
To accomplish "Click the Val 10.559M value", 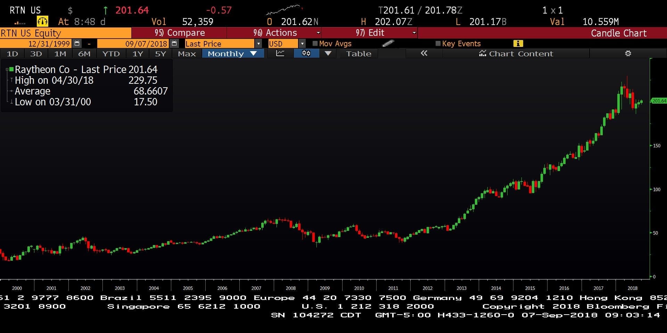I will click(601, 22).
